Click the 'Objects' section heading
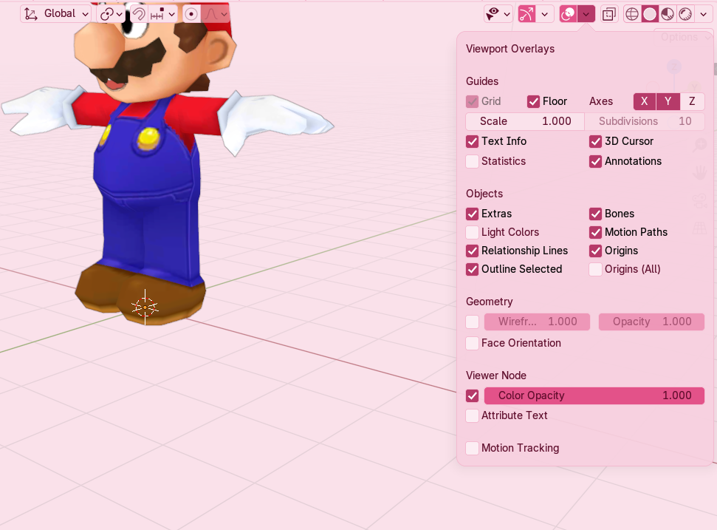Screen dimensions: 717x530 [x=484, y=194]
